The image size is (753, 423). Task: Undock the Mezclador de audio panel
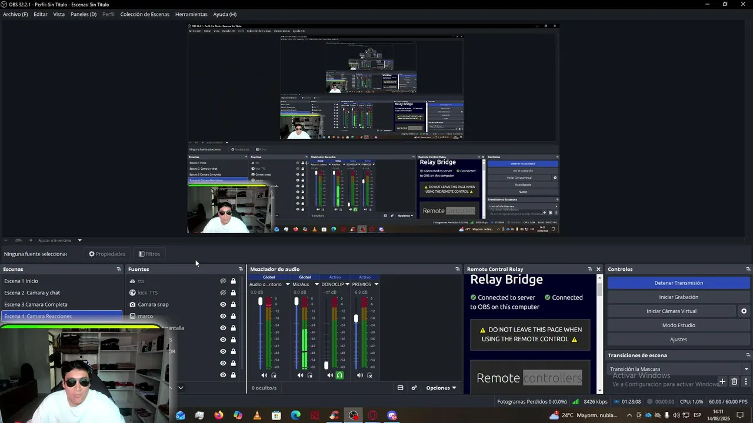[x=458, y=269]
